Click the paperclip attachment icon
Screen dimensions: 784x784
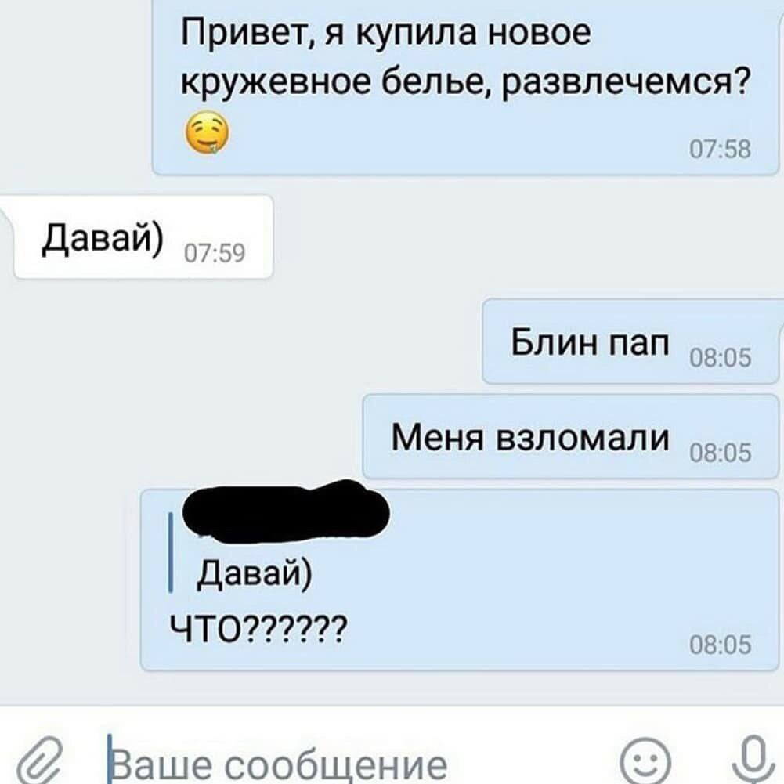[x=41, y=761]
